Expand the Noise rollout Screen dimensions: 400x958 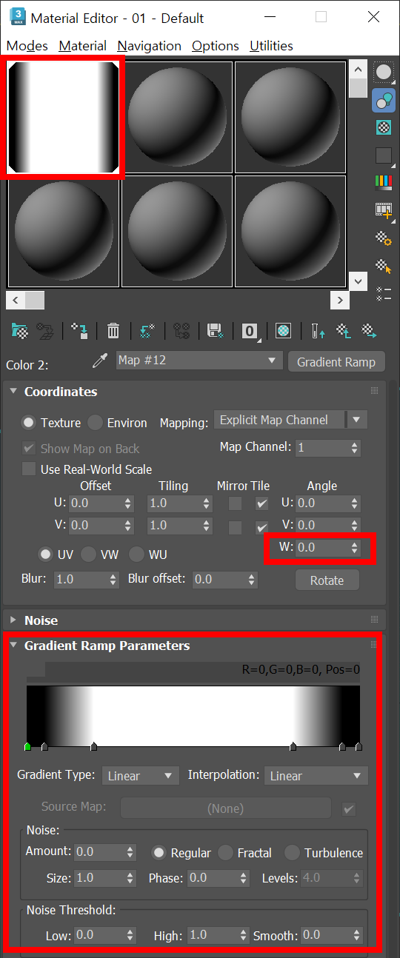[x=13, y=620]
